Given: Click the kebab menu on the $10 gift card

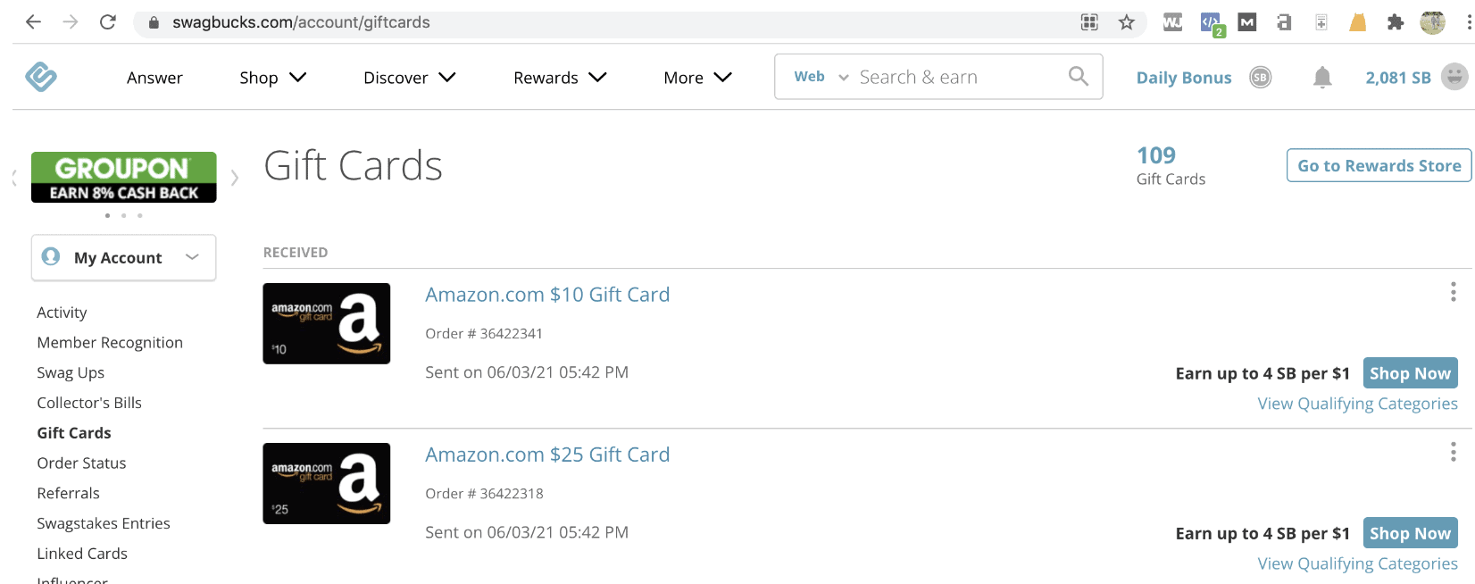Looking at the screenshot, I should [x=1454, y=292].
